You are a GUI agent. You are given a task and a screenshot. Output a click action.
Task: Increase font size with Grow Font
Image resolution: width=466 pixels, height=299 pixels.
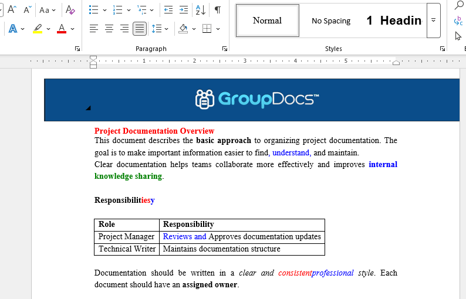(12, 10)
